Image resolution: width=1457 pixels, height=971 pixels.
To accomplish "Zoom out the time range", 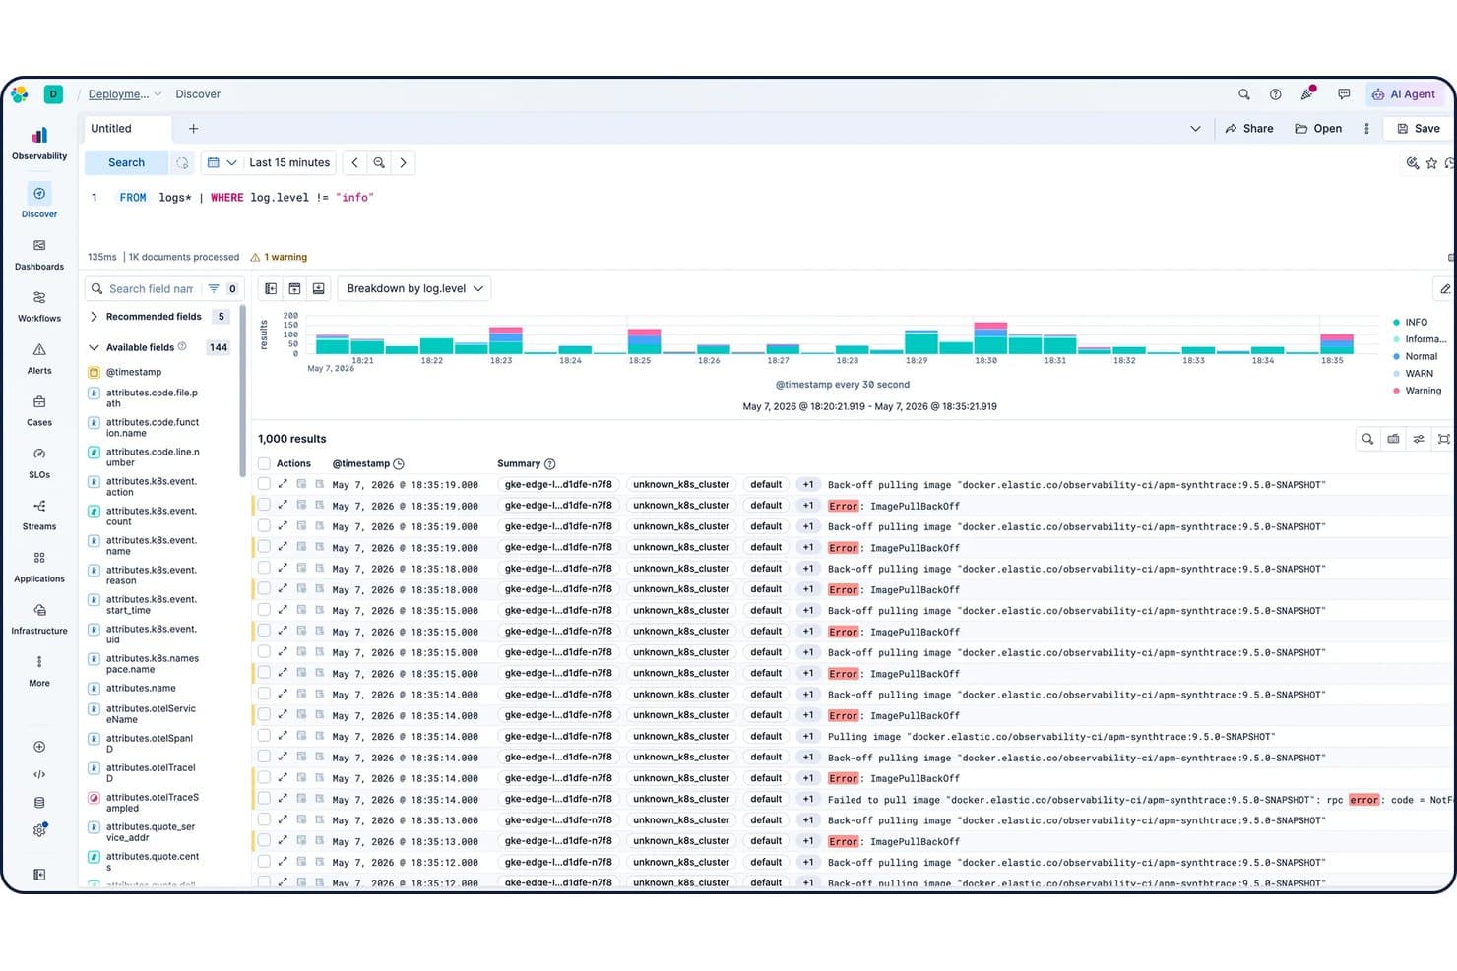I will coord(379,162).
